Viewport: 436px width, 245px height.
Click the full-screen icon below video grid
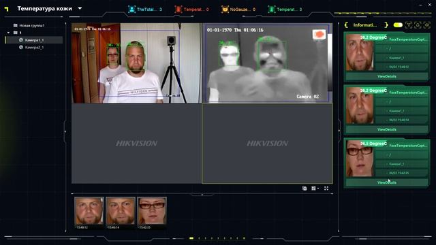coord(326,189)
